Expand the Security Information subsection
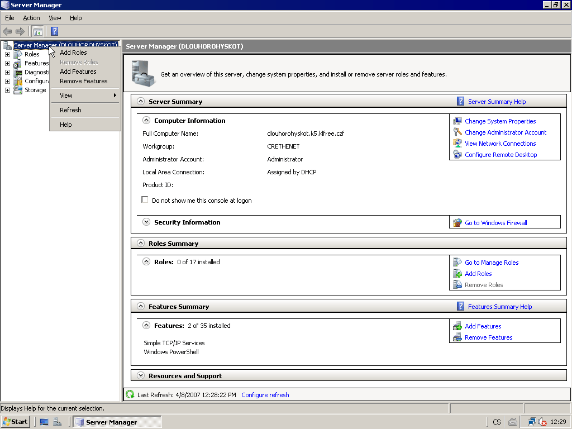This screenshot has height=429, width=572. (x=146, y=222)
